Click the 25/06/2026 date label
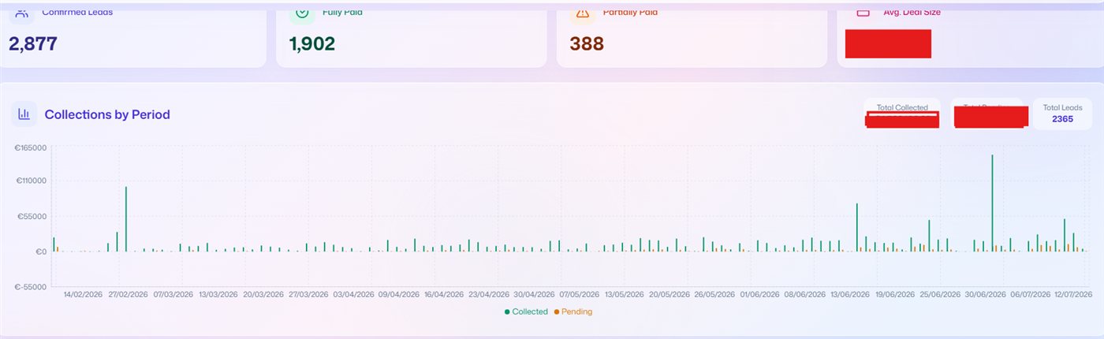This screenshot has height=339, width=1104. (x=940, y=294)
